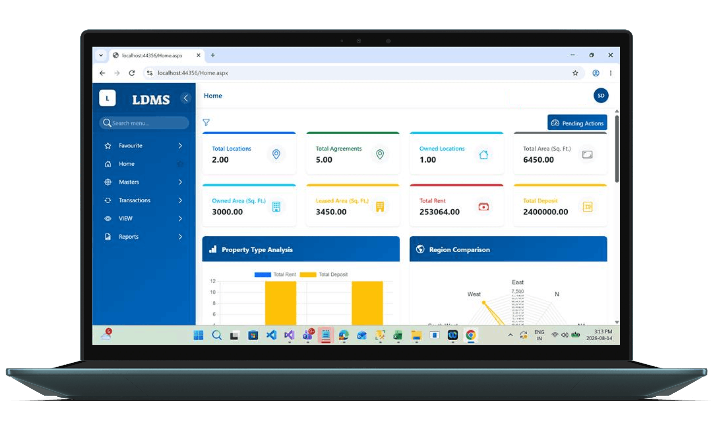711x425 pixels.
Task: Reload the page in the browser
Action: (132, 73)
